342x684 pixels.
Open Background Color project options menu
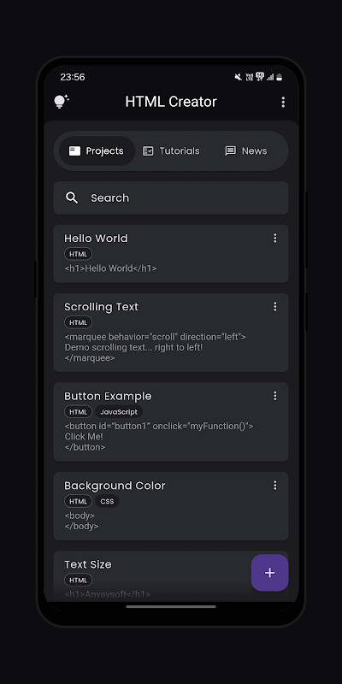pyautogui.click(x=274, y=486)
